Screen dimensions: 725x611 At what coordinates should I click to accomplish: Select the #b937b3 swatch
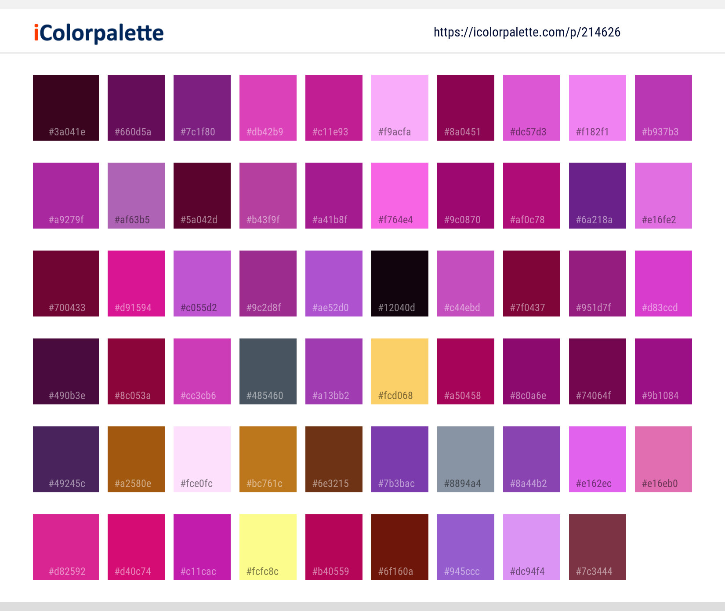[x=663, y=108]
